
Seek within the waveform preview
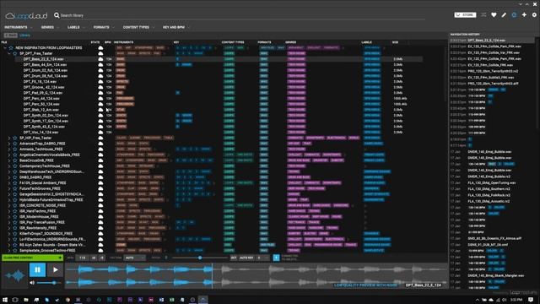[256, 276]
